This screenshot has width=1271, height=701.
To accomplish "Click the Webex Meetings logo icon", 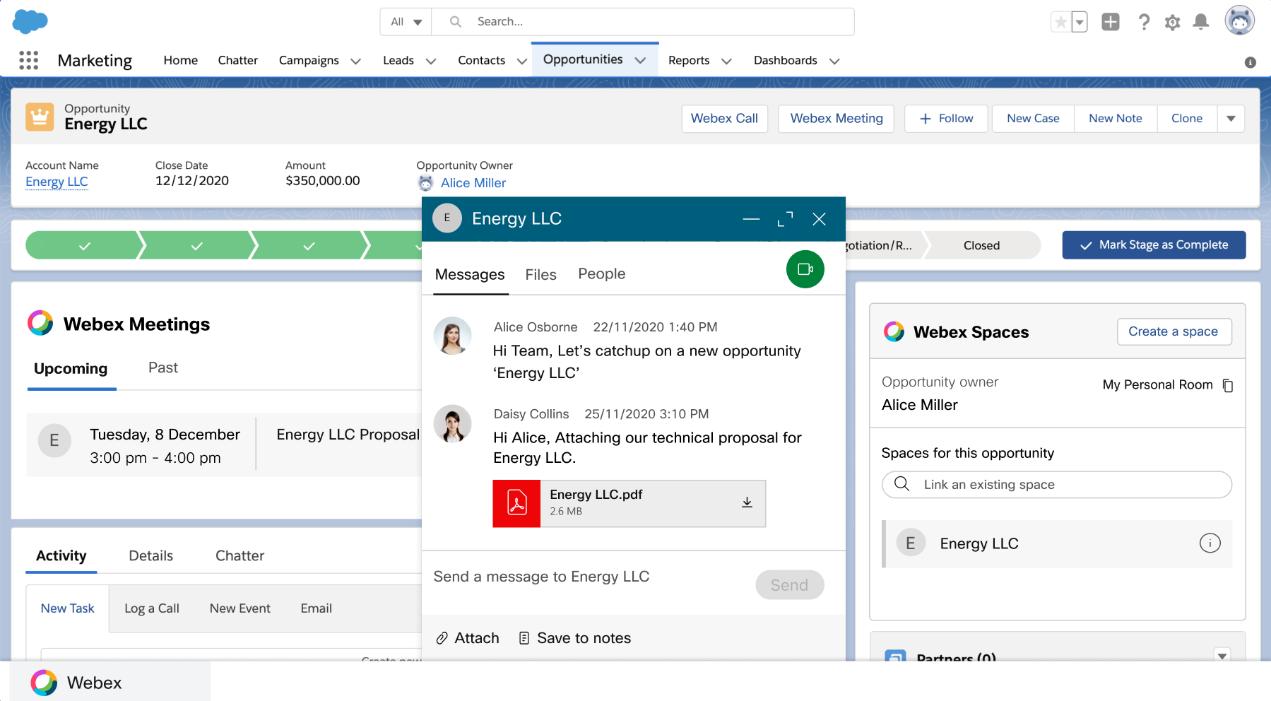I will (x=40, y=323).
